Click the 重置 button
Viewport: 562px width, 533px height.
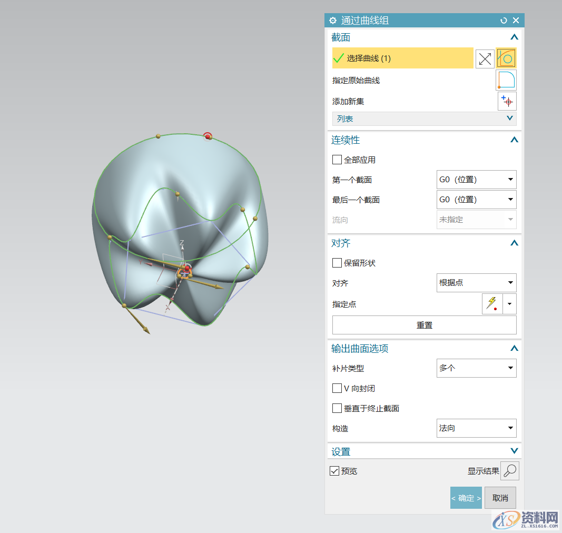coord(424,325)
